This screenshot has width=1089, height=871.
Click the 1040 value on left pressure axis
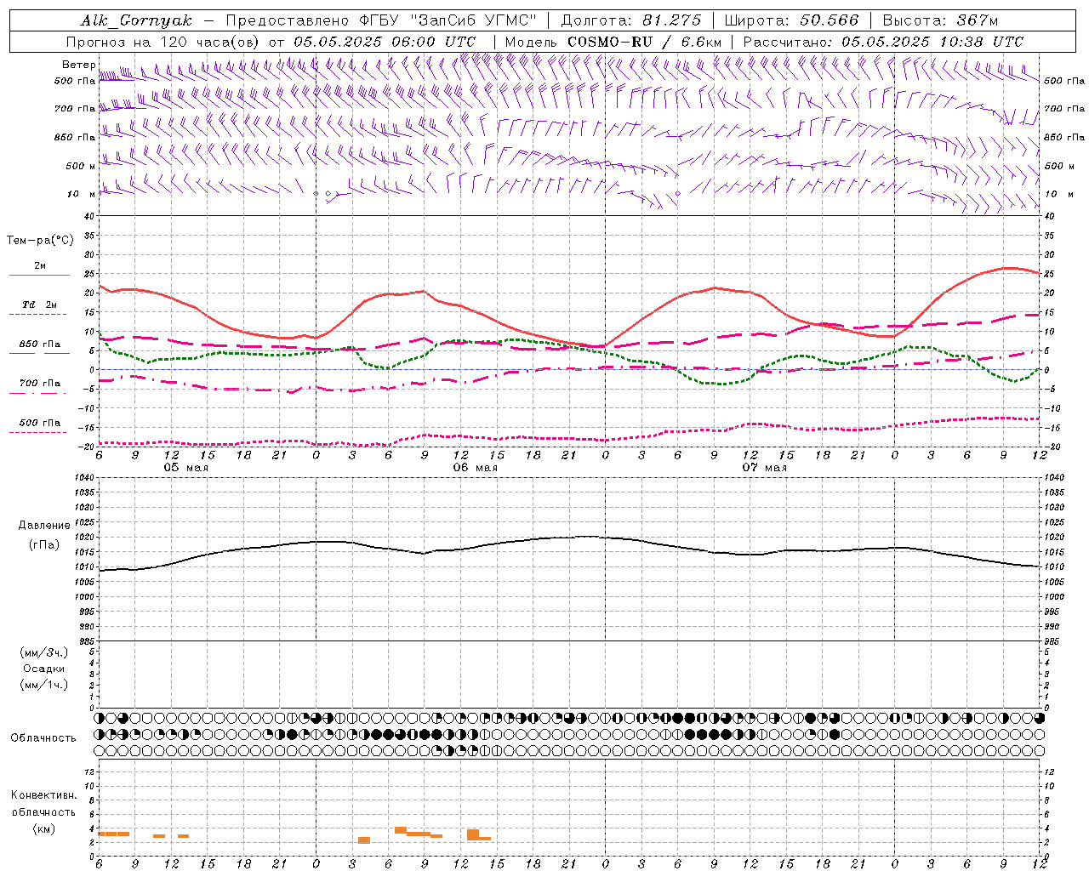(83, 478)
